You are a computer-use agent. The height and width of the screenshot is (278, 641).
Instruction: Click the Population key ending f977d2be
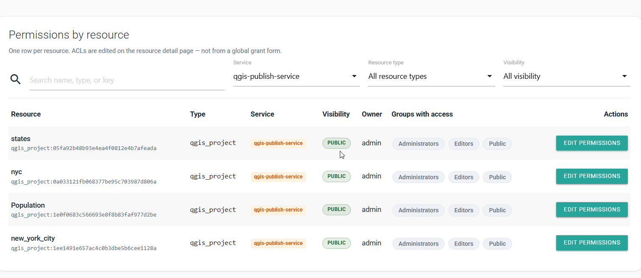point(84,215)
